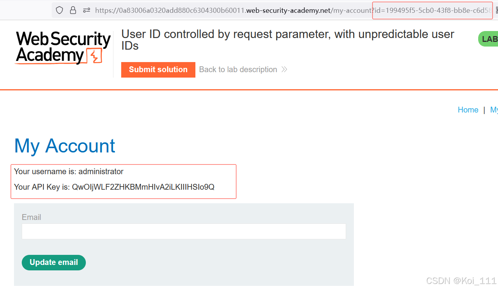Image resolution: width=498 pixels, height=289 pixels.
Task: Go back to lab description
Action: (238, 69)
